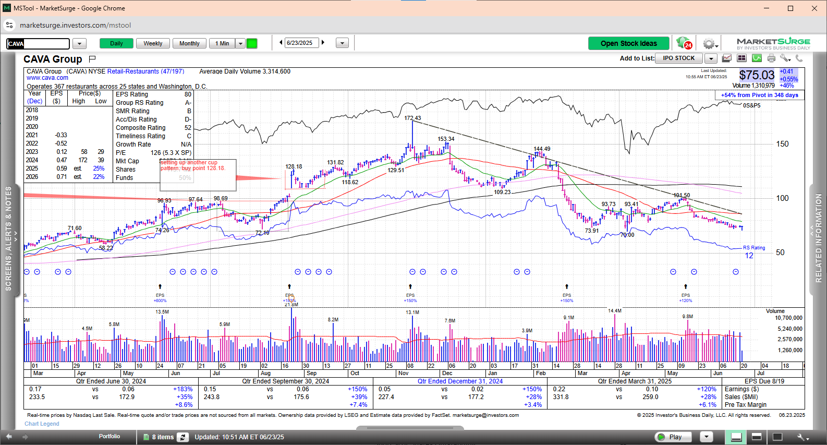
Task: Advance to the next date with right arrow
Action: click(x=323, y=43)
